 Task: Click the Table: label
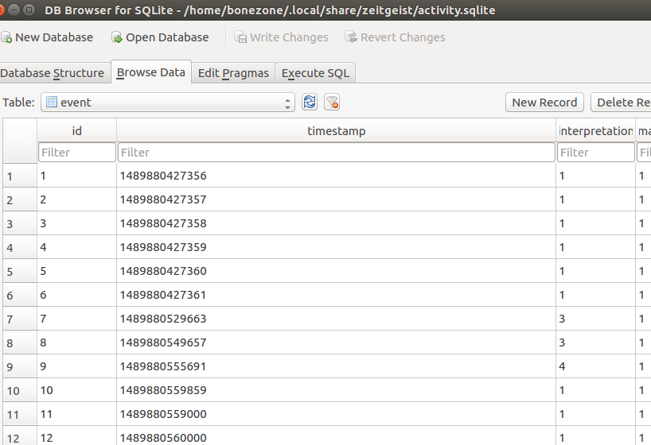[x=18, y=103]
